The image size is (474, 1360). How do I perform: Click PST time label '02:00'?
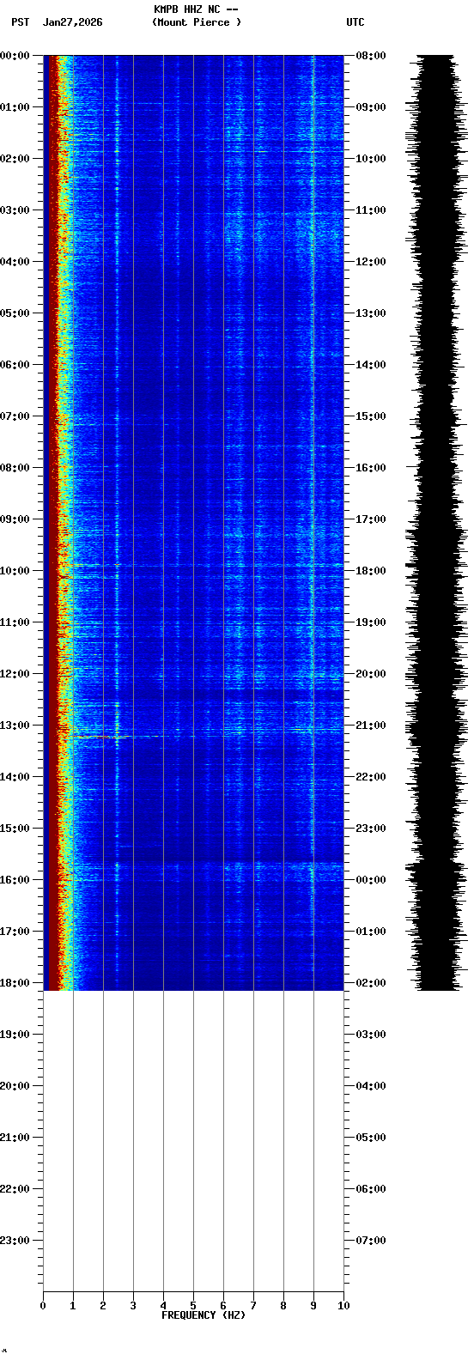[15, 159]
